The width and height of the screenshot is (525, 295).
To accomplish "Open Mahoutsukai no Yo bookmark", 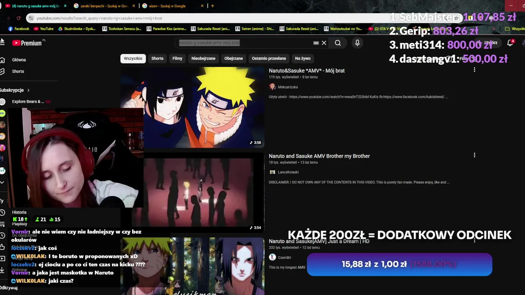I will [x=343, y=29].
